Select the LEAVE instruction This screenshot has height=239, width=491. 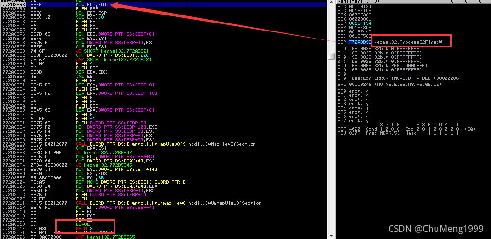83,224
